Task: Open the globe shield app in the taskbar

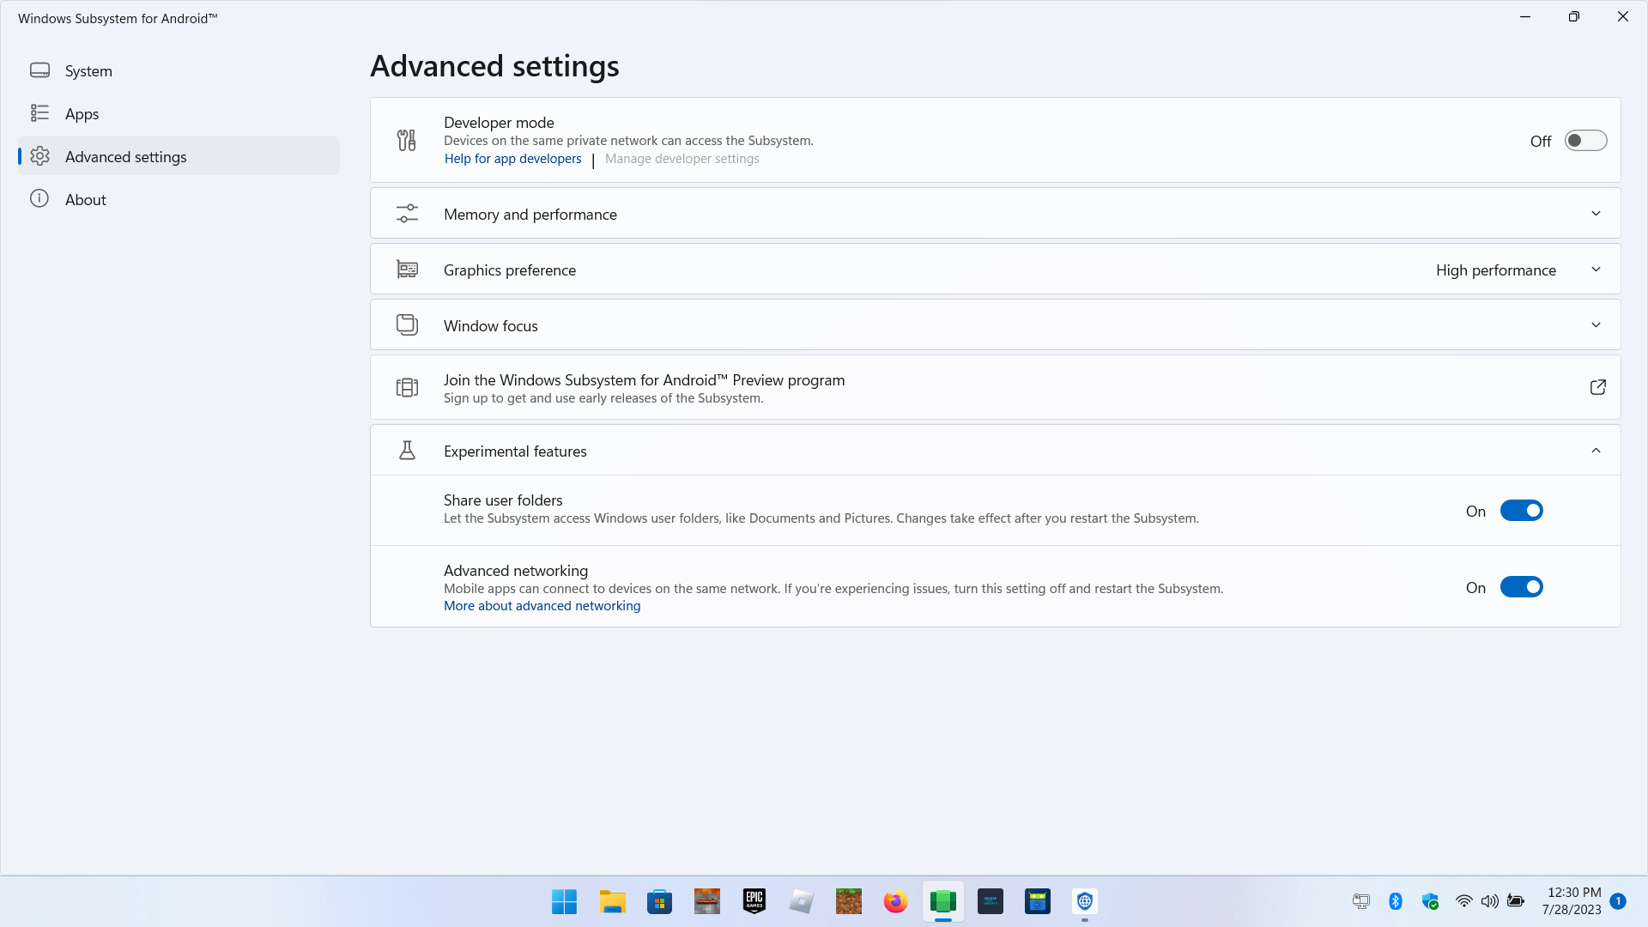Action: click(x=1085, y=901)
